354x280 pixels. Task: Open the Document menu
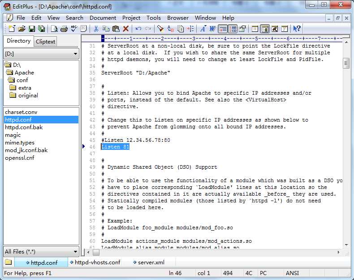click(103, 17)
